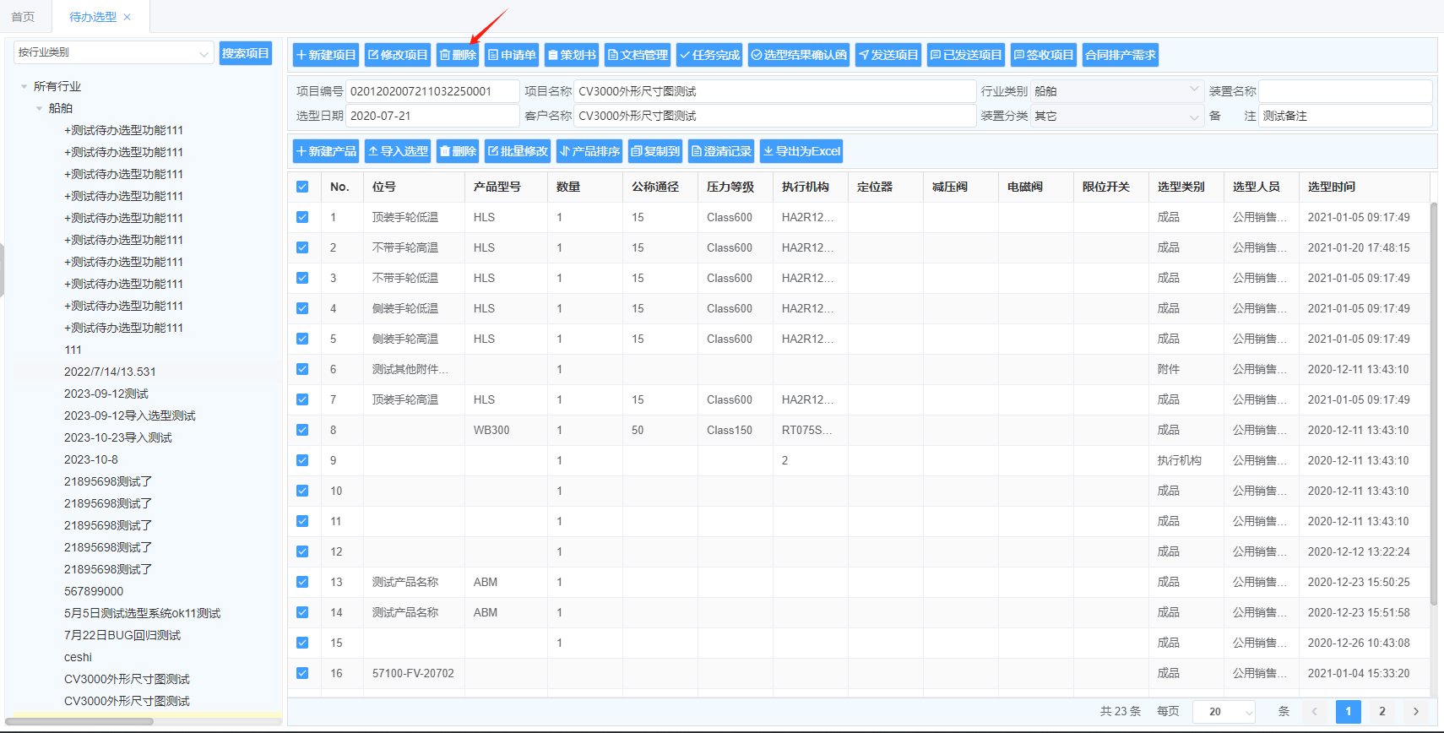Click 导入选型 import selection button
The height and width of the screenshot is (733, 1444).
(x=398, y=151)
